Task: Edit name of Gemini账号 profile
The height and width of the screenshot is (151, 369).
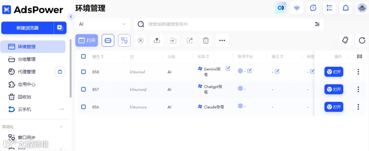Action: point(228,69)
